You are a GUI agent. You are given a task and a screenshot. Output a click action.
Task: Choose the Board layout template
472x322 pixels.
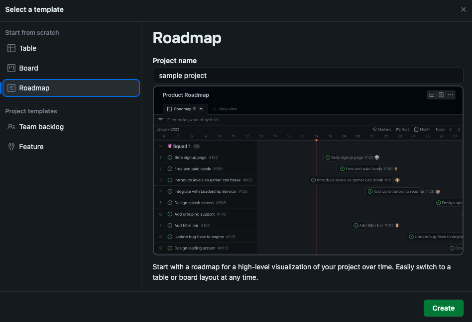click(x=28, y=68)
